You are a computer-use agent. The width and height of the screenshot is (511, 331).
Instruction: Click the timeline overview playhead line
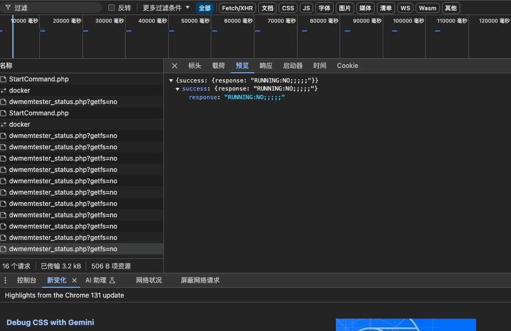[13, 37]
